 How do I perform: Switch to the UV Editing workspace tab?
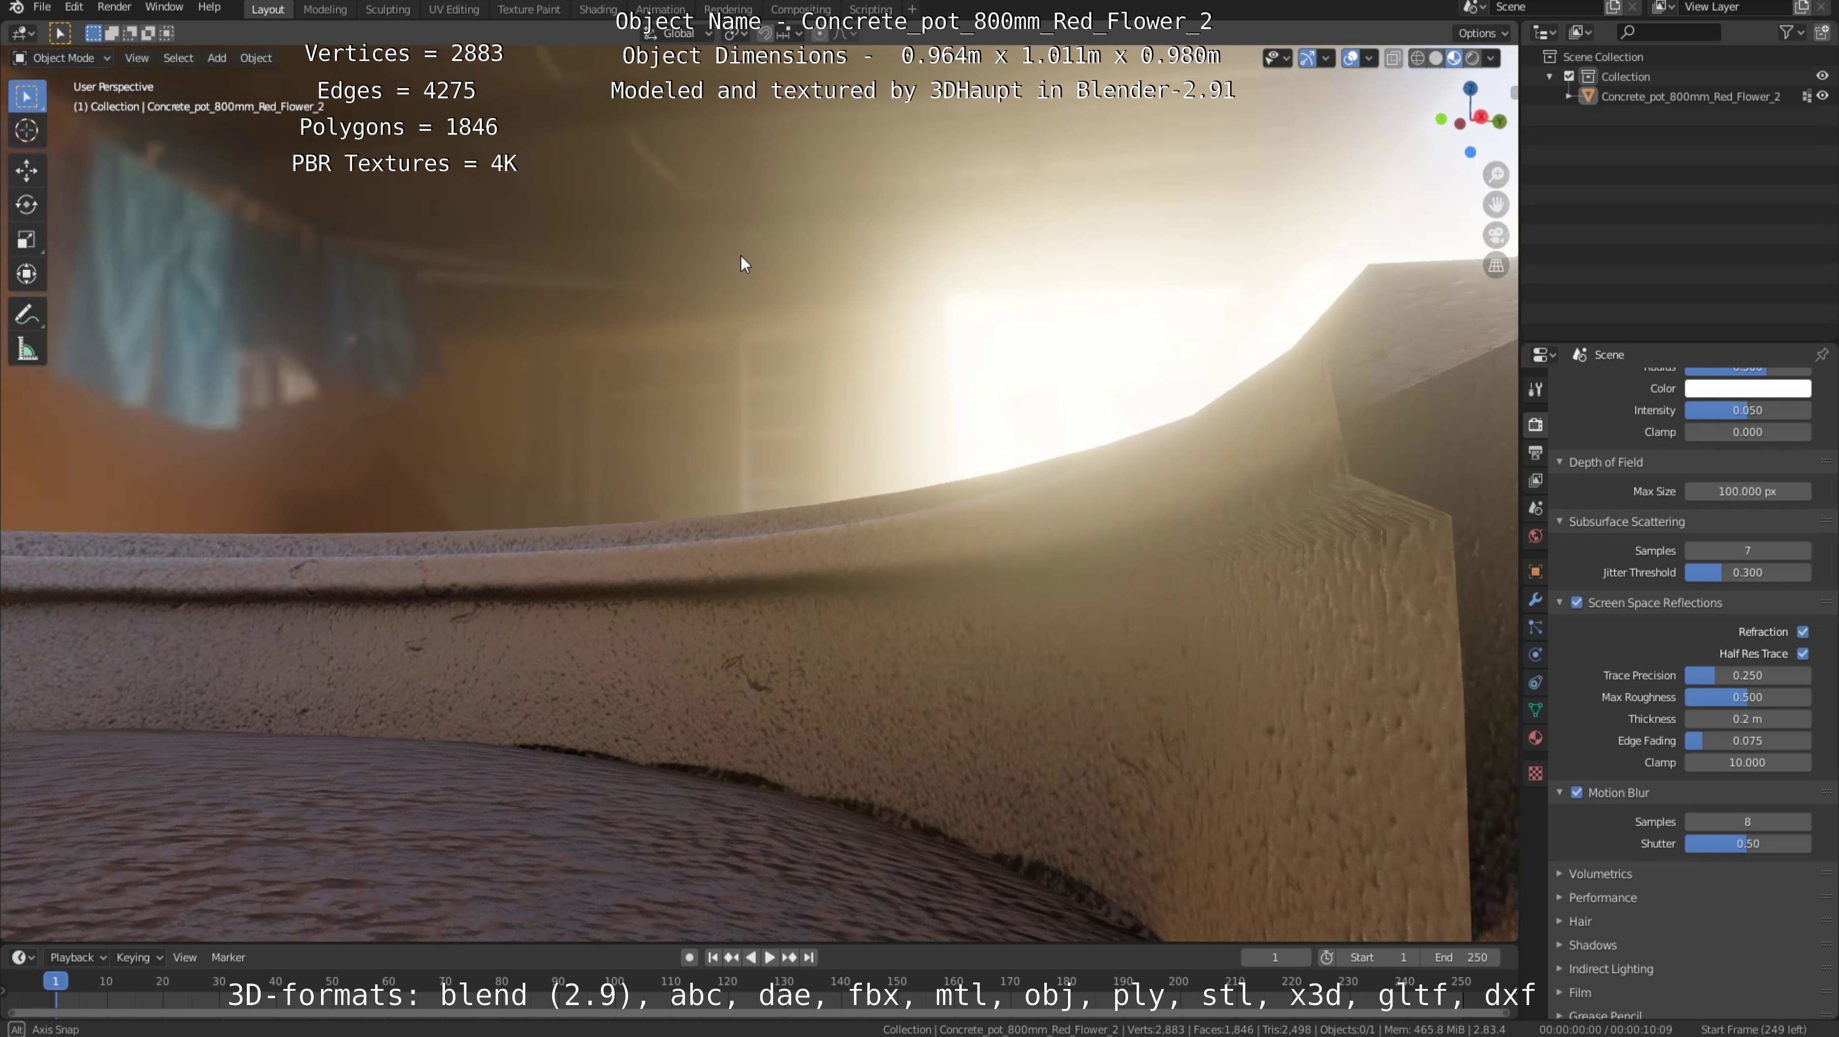[x=453, y=9]
